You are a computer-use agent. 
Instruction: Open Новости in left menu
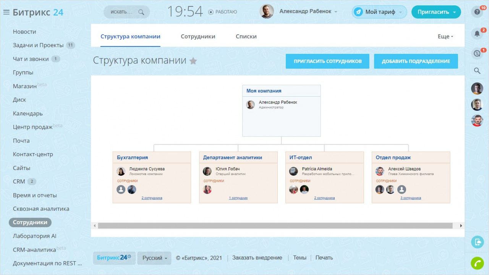pyautogui.click(x=24, y=32)
